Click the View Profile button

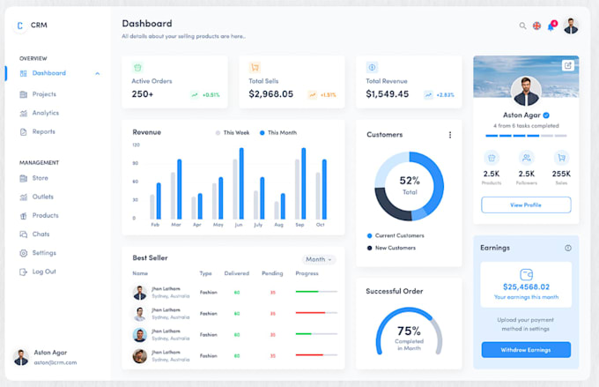pyautogui.click(x=526, y=205)
